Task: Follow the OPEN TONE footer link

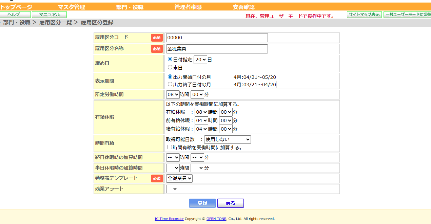Action: pos(216,219)
